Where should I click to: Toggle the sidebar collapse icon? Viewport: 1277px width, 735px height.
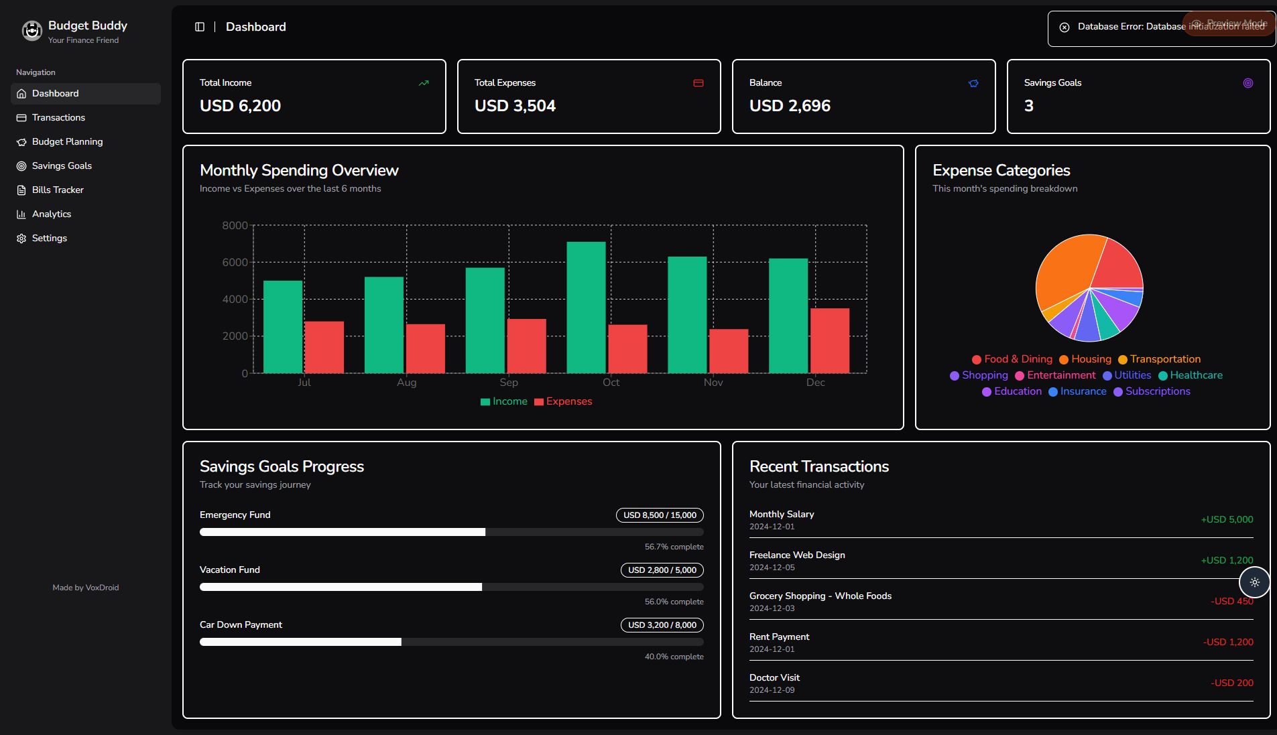click(x=200, y=27)
